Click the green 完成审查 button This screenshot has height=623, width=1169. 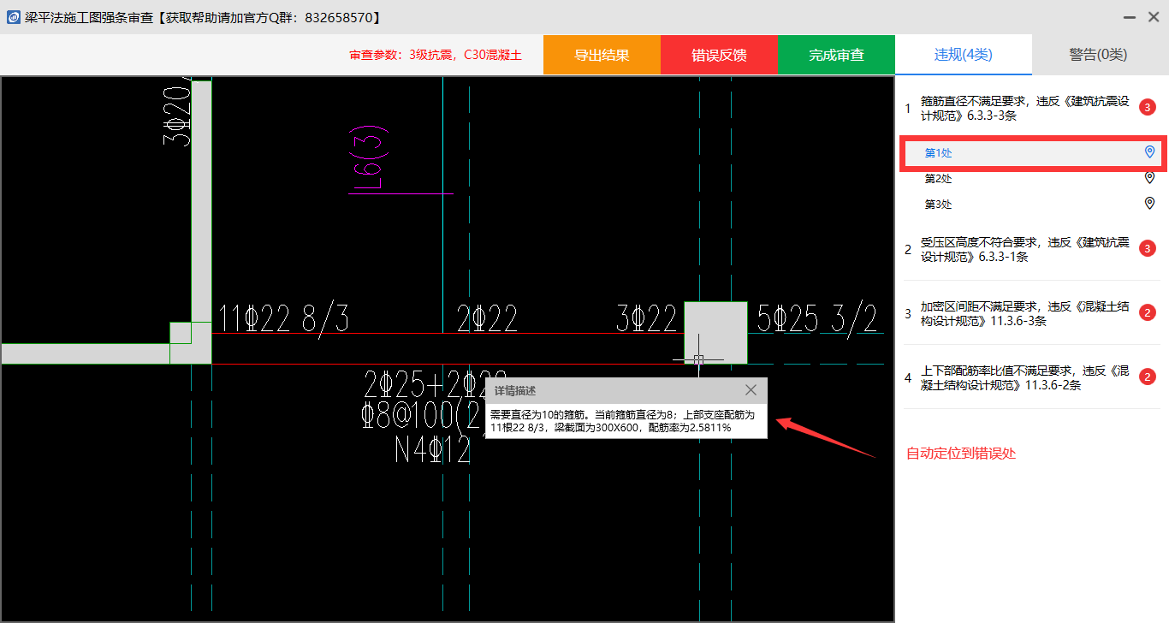tap(836, 55)
